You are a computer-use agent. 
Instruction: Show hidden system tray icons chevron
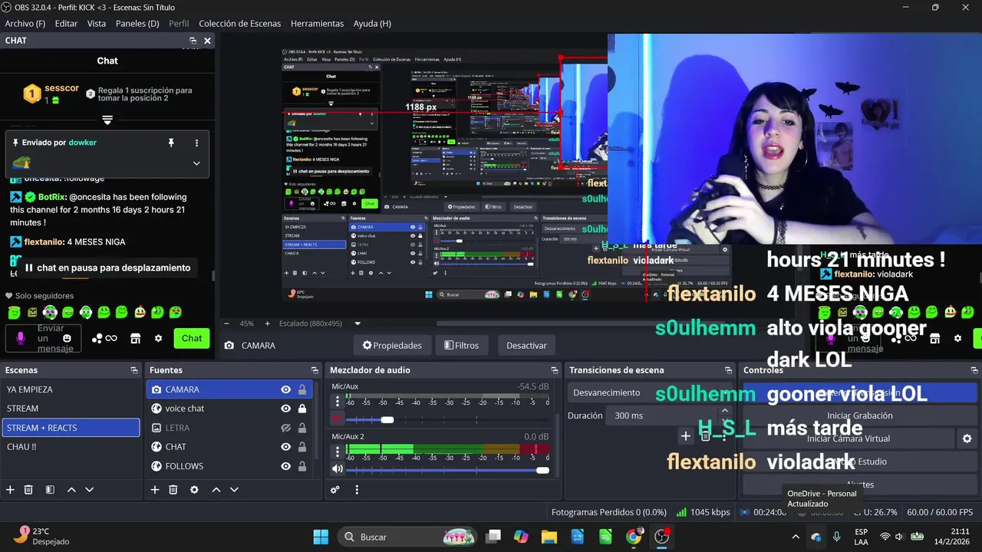coord(796,537)
